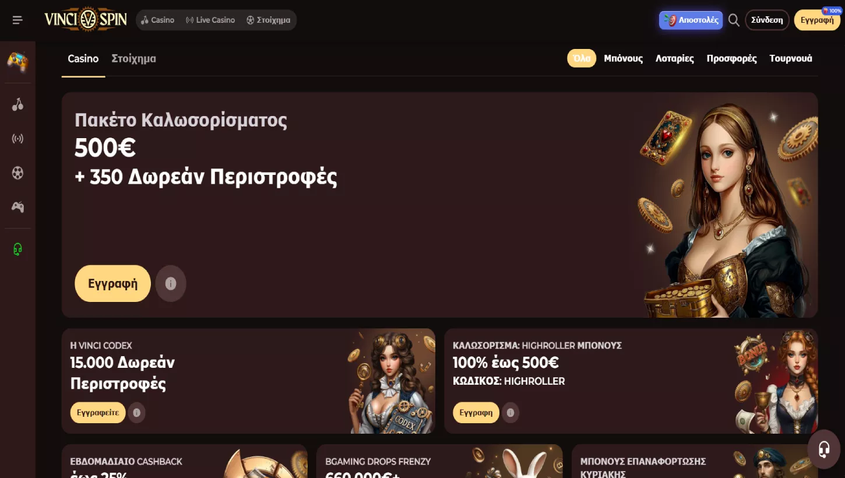Show info for the Highroller bonus
Image resolution: width=845 pixels, height=478 pixels.
coord(510,413)
